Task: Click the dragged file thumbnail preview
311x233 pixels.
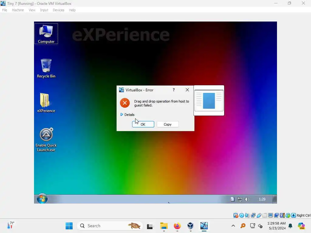Action: 209,100
